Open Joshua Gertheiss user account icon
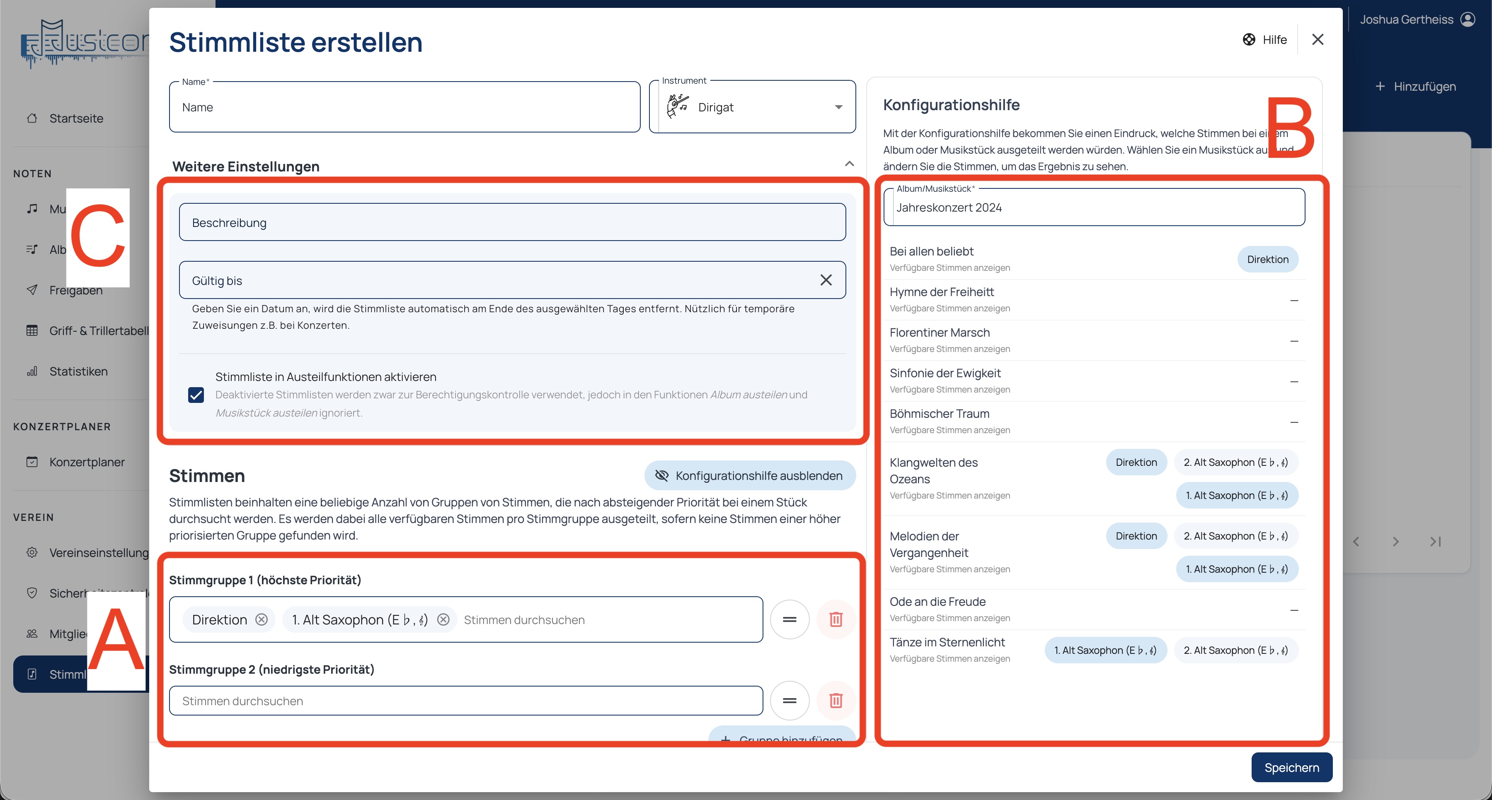Viewport: 1492px width, 800px height. (1467, 20)
